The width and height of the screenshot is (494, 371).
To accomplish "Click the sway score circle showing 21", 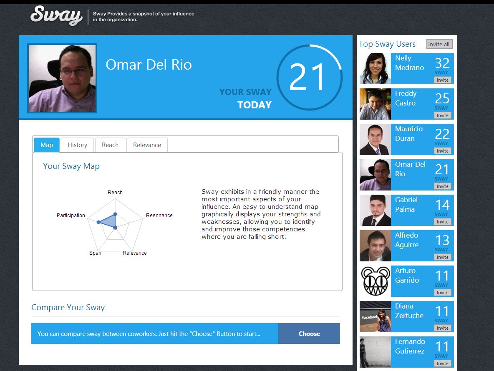I will pyautogui.click(x=310, y=78).
